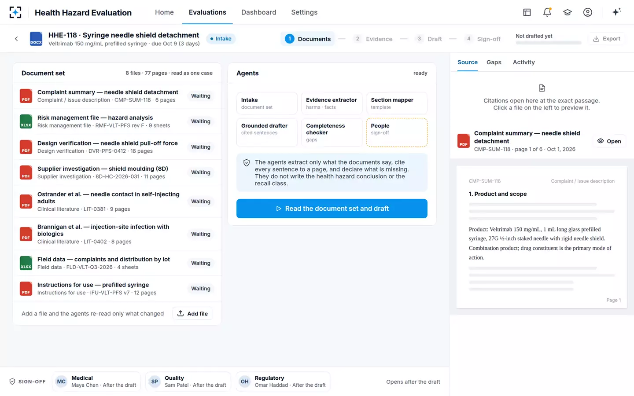
Task: Click the PDF icon in the Source preview header
Action: [464, 141]
